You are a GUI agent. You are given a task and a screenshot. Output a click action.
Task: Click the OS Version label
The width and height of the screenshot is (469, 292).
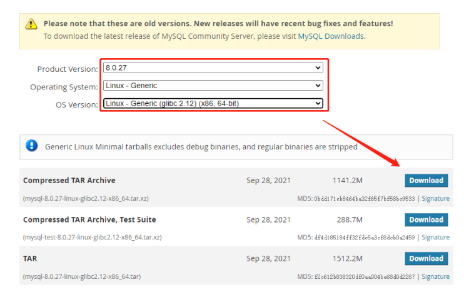click(77, 104)
